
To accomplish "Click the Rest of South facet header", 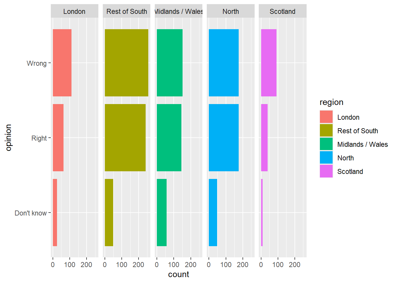I will [126, 11].
